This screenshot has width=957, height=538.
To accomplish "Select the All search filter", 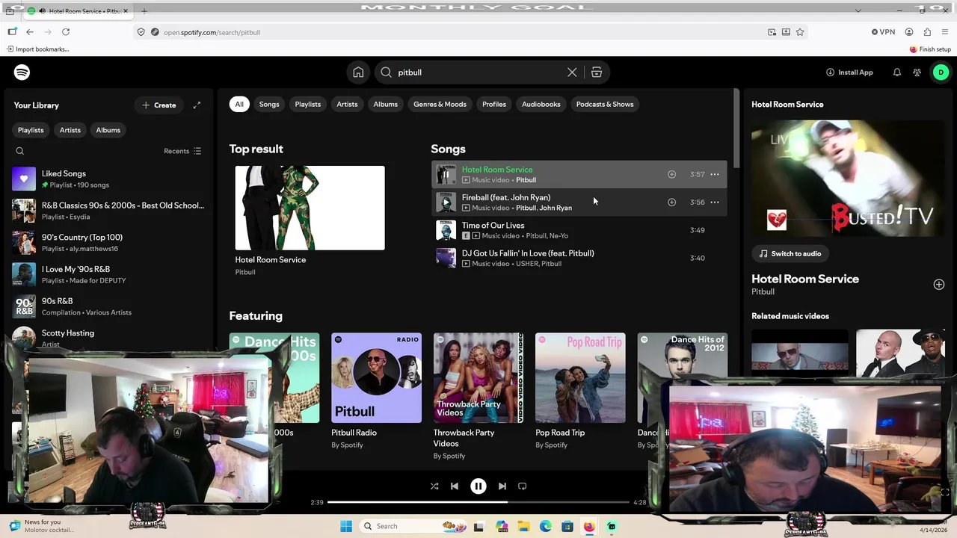I will coord(239,104).
